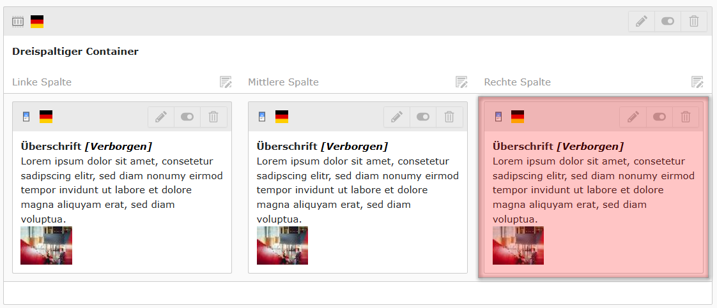
Task: Edit the Mittlere Spalte content element
Action: coord(397,117)
